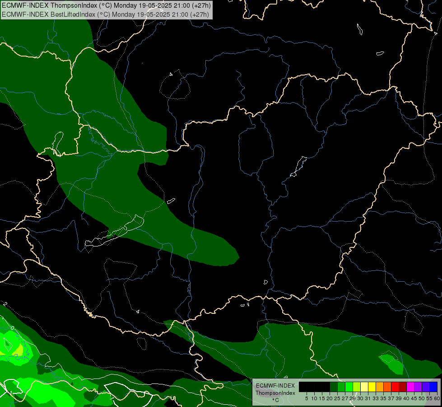The image size is (442, 407).
Task: Click the green 25–27 legend swatch
Action: [341, 387]
